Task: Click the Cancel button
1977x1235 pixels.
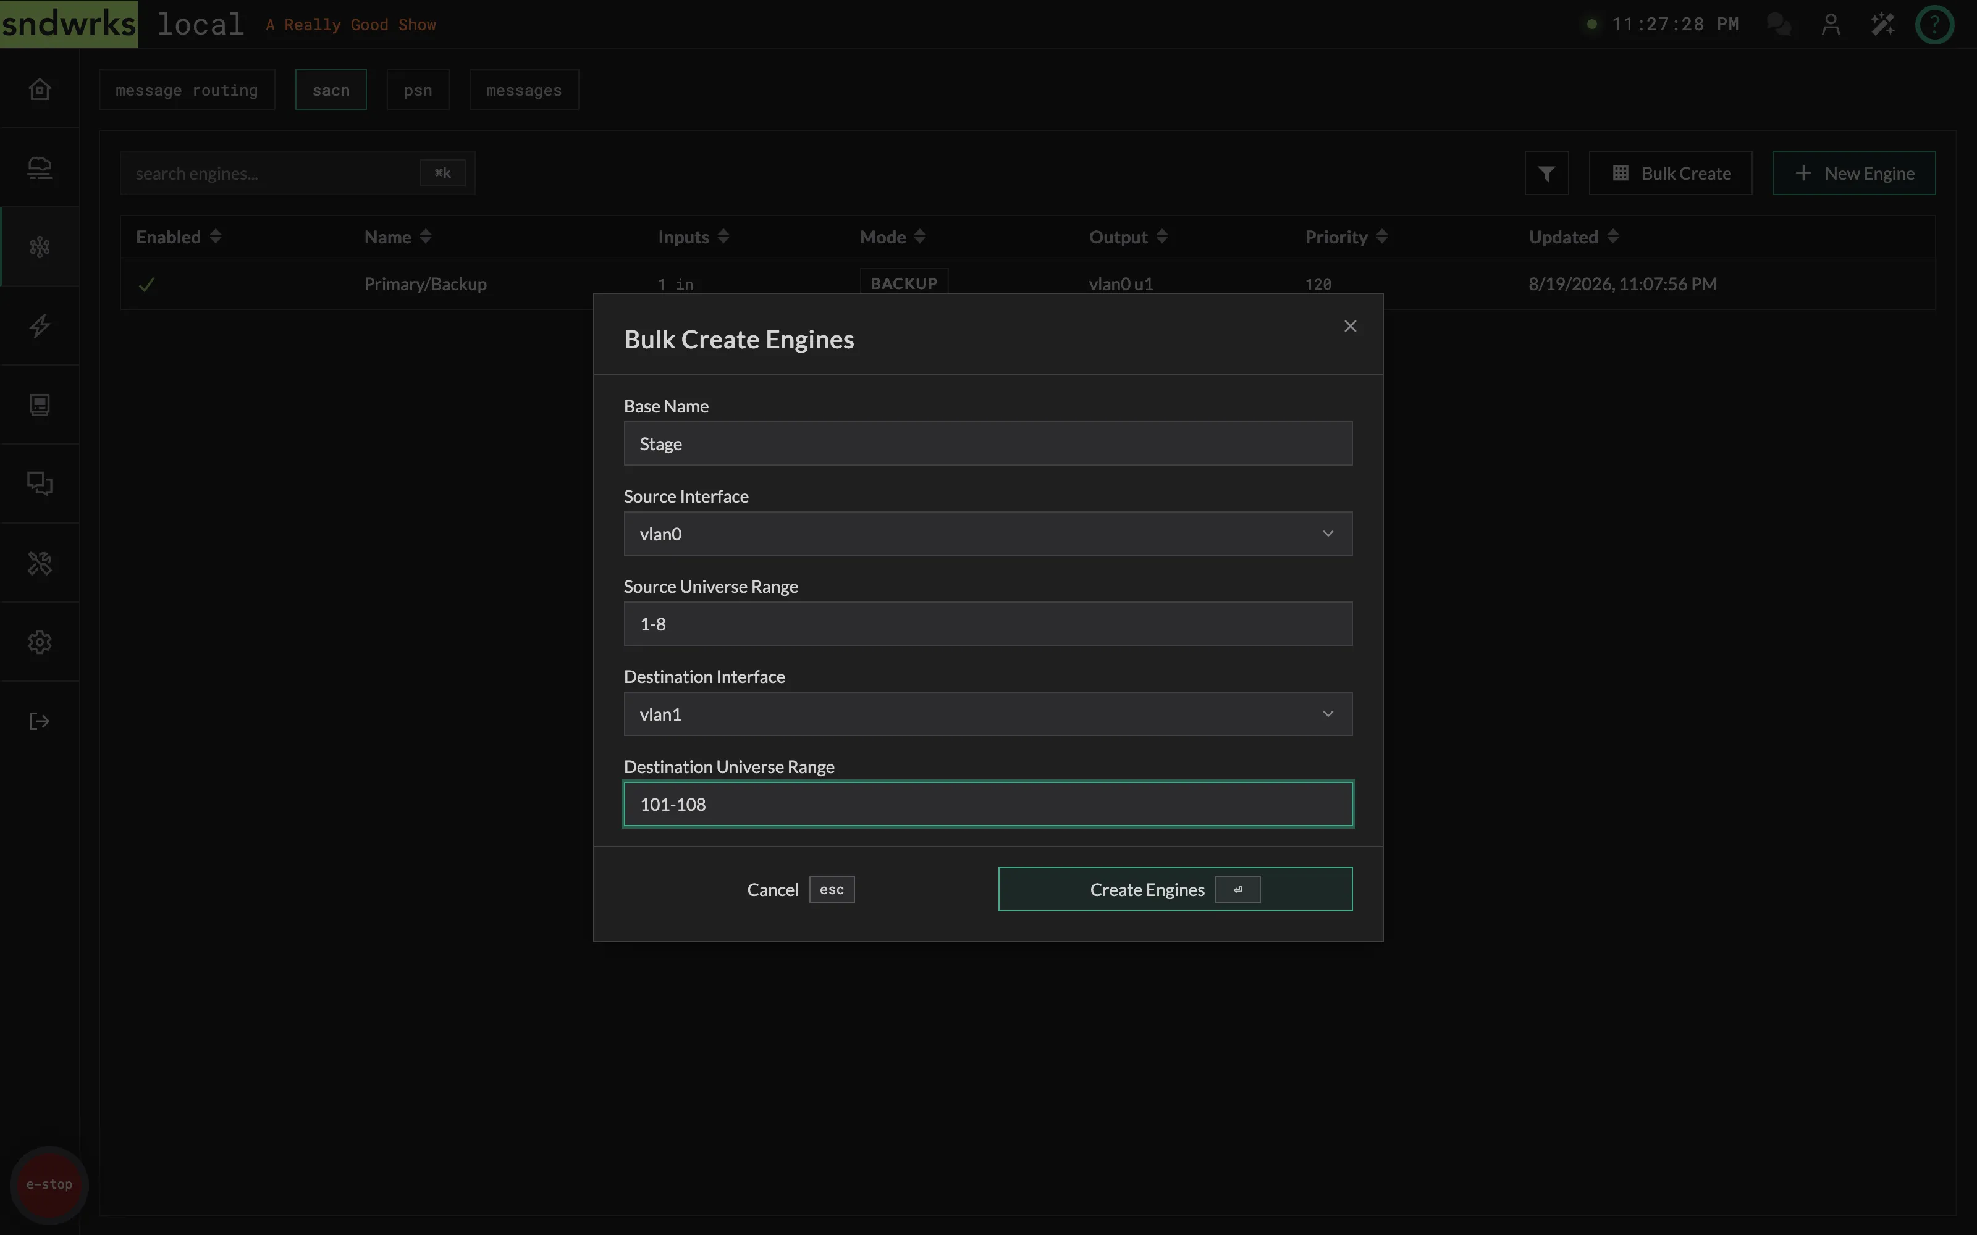Action: pyautogui.click(x=800, y=889)
